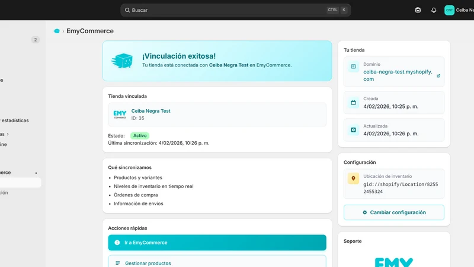Click 'Última sincronización' timestamp line

[x=159, y=143]
